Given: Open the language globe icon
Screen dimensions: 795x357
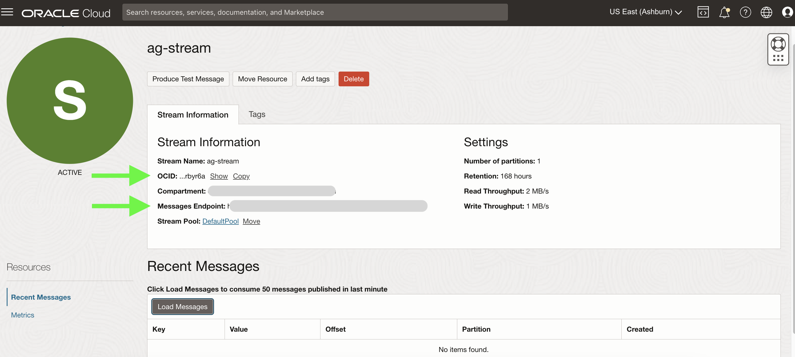Looking at the screenshot, I should click(766, 12).
